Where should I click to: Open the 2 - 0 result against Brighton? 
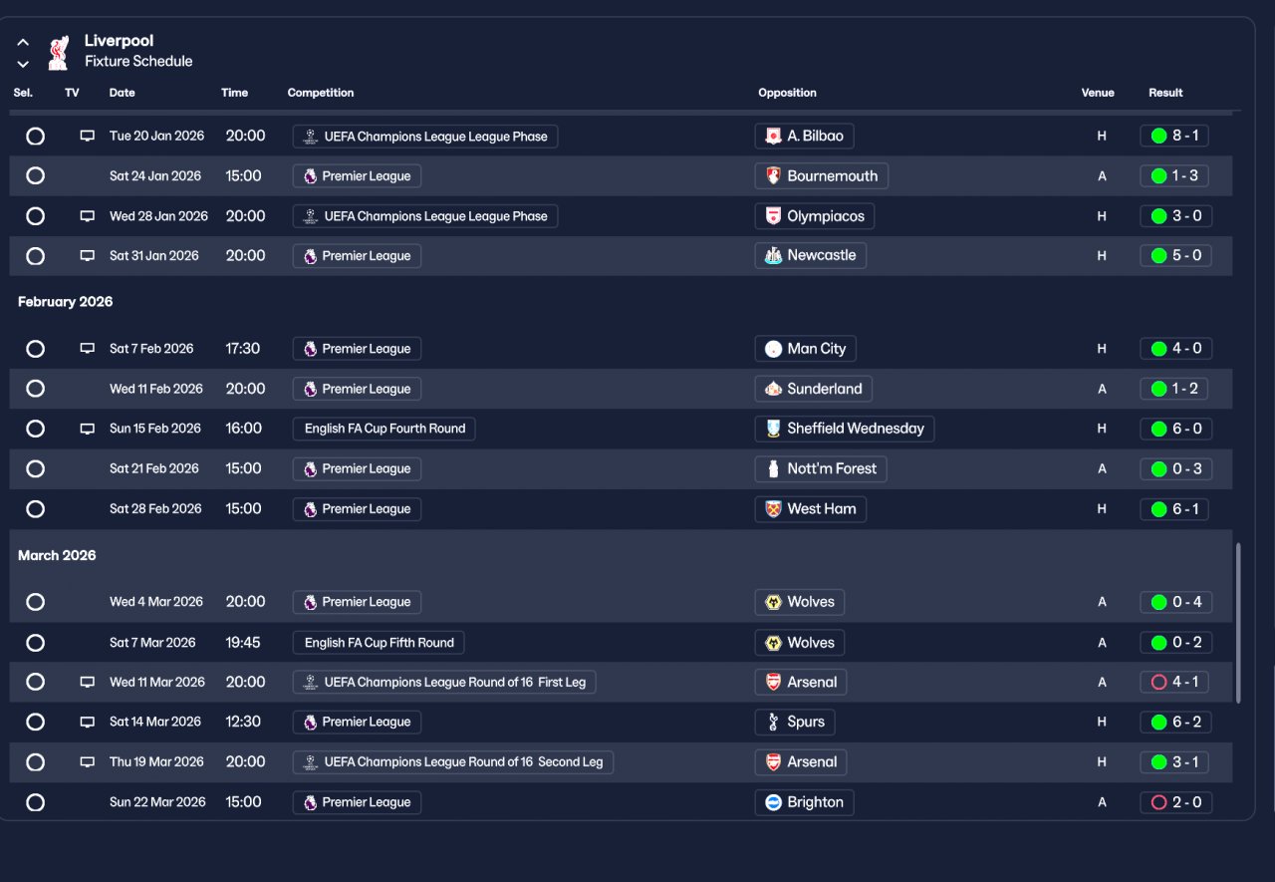pyautogui.click(x=1175, y=802)
